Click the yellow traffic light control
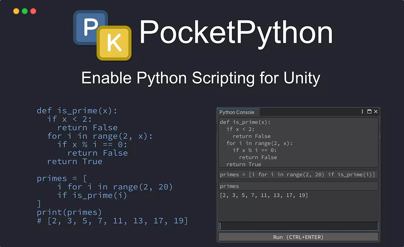Viewport: 404px width, 247px height. click(x=16, y=11)
